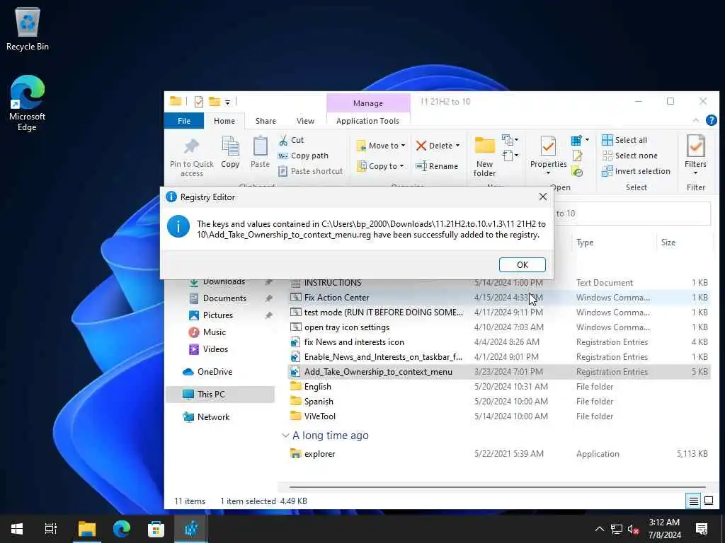
Task: Collapse the ribbon with the chevron
Action: [695, 120]
